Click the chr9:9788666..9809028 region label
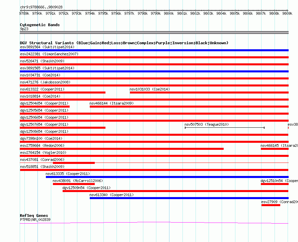 (x=41, y=7)
